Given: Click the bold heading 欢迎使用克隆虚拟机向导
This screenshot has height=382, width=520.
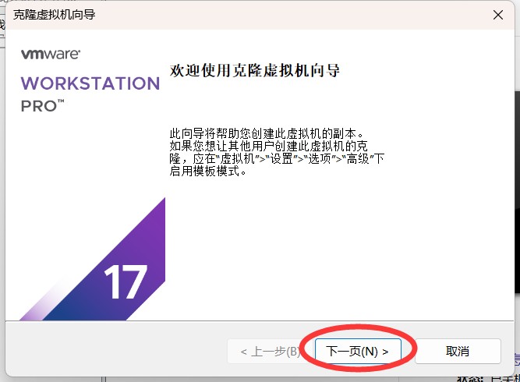Looking at the screenshot, I should (x=256, y=70).
